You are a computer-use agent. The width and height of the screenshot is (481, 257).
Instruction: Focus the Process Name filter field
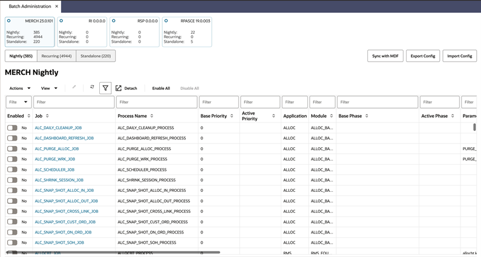pyautogui.click(x=157, y=102)
